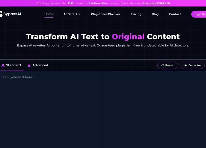Open the Blog section
The image size is (206, 148).
[x=155, y=14]
